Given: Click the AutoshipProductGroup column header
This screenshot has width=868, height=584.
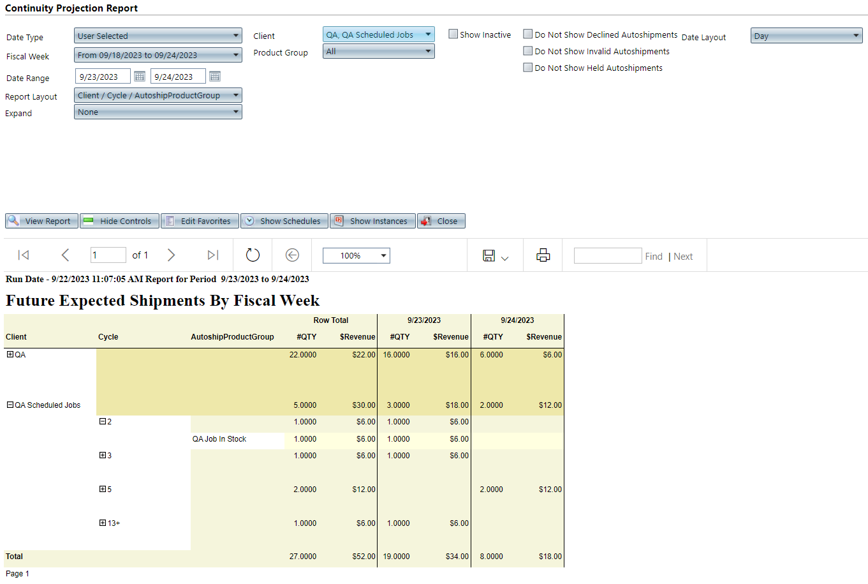Looking at the screenshot, I should point(232,337).
